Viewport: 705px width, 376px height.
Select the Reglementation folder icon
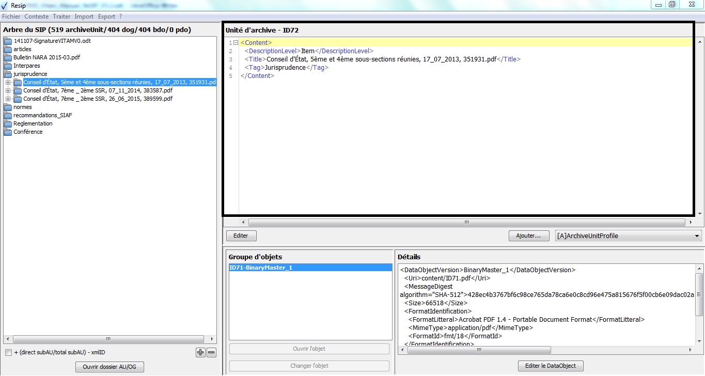(x=8, y=124)
